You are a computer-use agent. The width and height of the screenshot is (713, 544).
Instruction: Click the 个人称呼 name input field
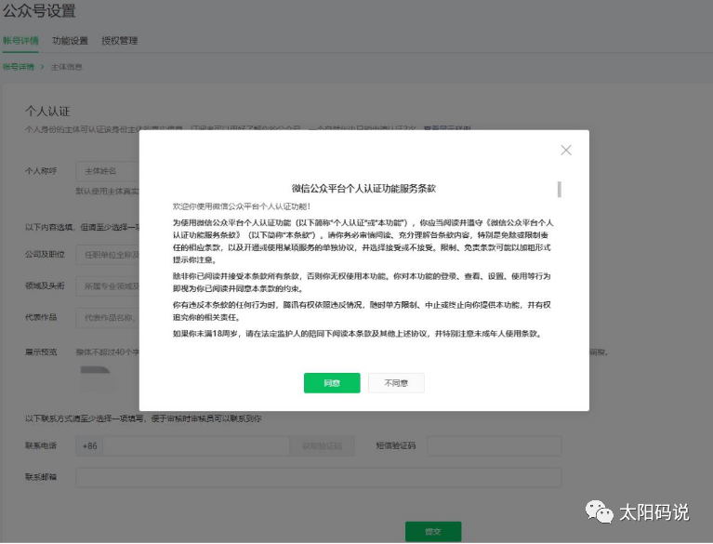[x=108, y=171]
